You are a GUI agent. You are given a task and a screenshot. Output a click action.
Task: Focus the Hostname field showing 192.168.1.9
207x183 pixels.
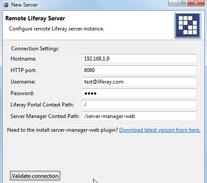click(139, 59)
